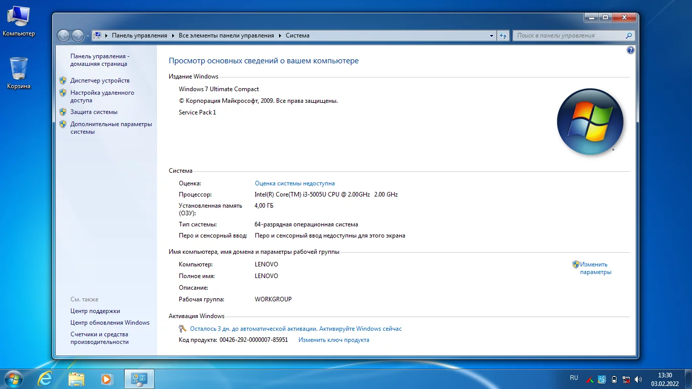Open the address bar history dropdown arrow
Image resolution: width=692 pixels, height=389 pixels.
point(491,35)
